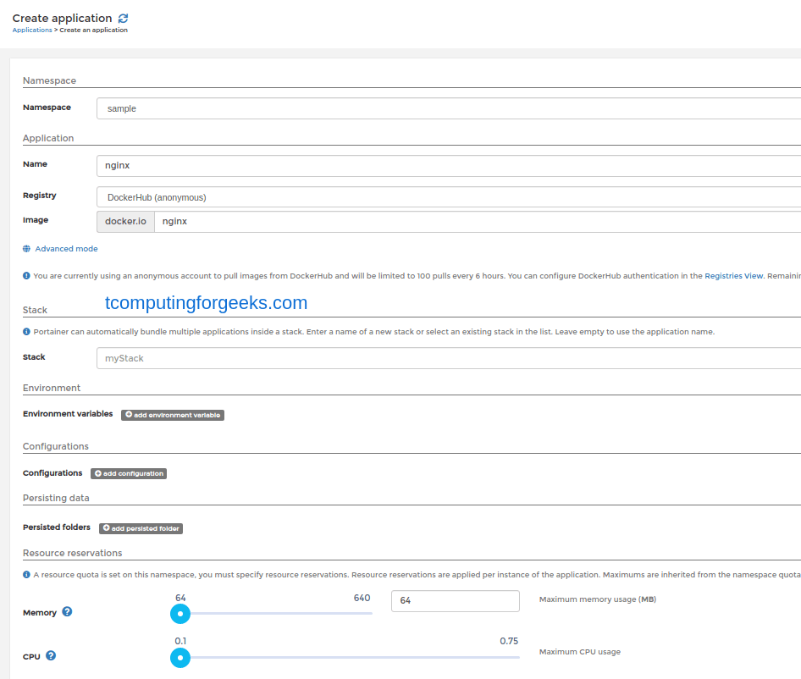Click the info icon in the Stack section notice

coord(28,331)
